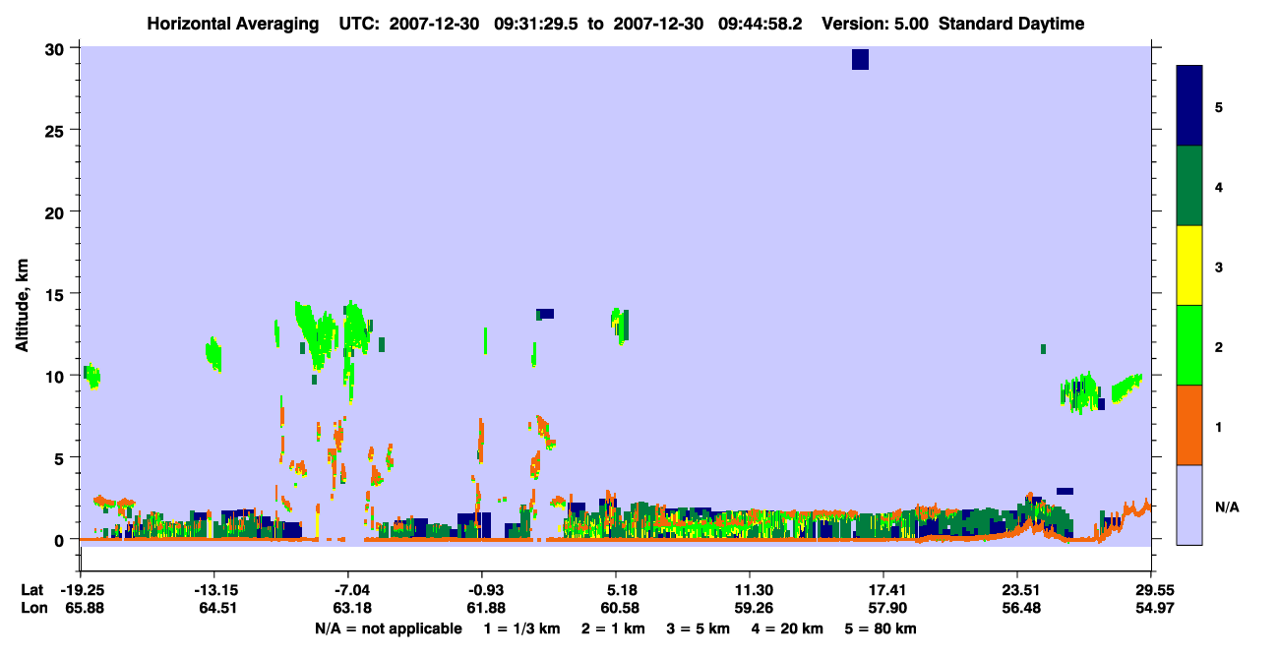Click the y-axis tick label '5'
The width and height of the screenshot is (1279, 656).
(60, 457)
